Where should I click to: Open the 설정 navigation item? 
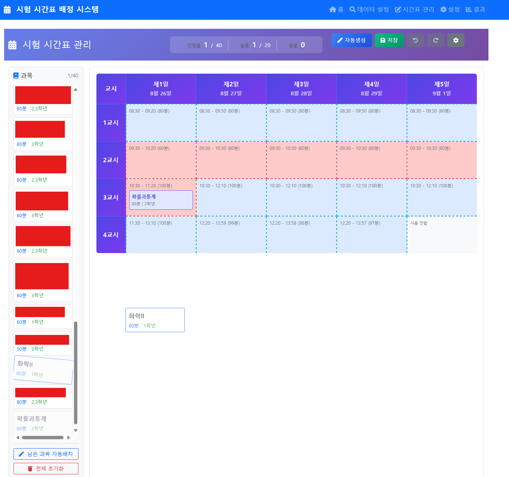pos(450,9)
